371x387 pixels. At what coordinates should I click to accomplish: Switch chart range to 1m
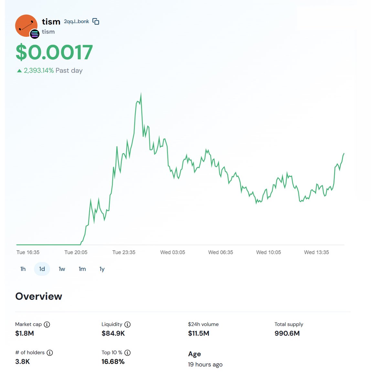[82, 269]
